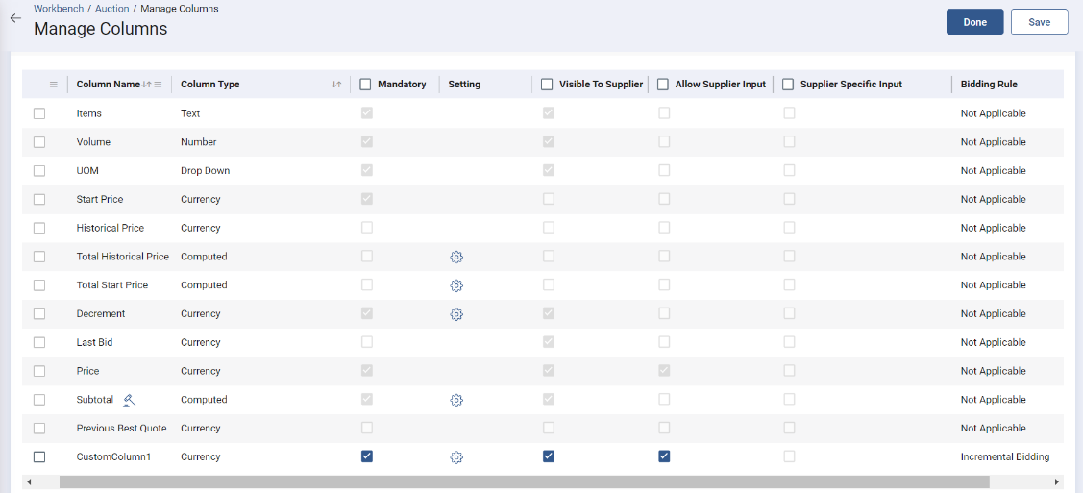Open settings gear for Total Historical Price
Image resolution: width=1083 pixels, height=493 pixels.
pos(456,257)
